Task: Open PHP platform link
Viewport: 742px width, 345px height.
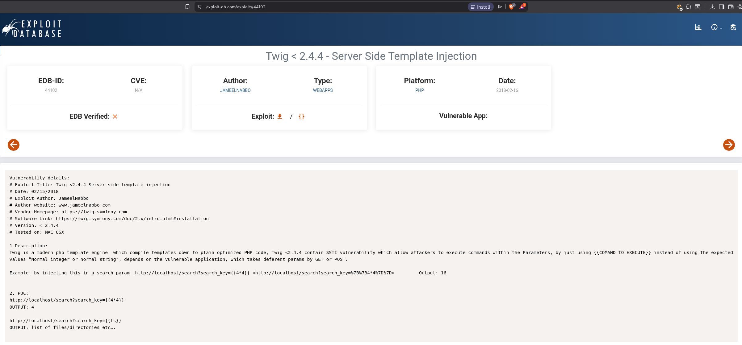Action: [x=419, y=90]
